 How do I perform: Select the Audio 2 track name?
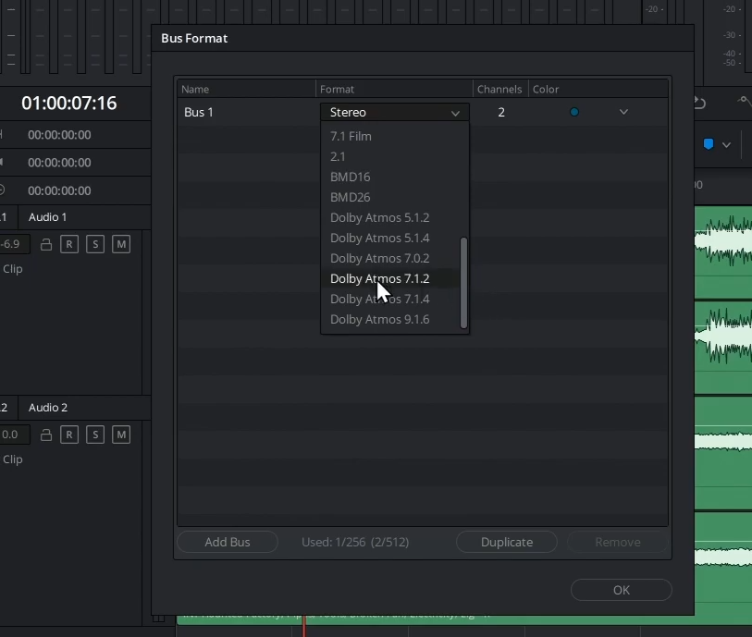48,408
